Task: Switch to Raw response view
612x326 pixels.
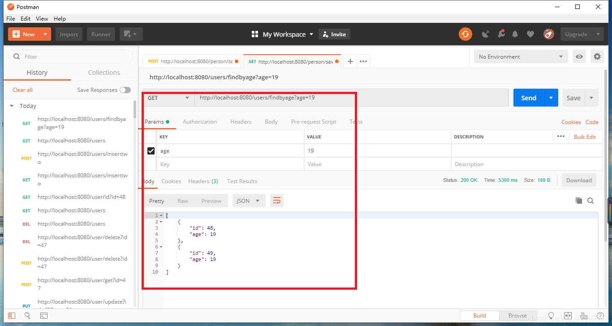Action: 183,201
